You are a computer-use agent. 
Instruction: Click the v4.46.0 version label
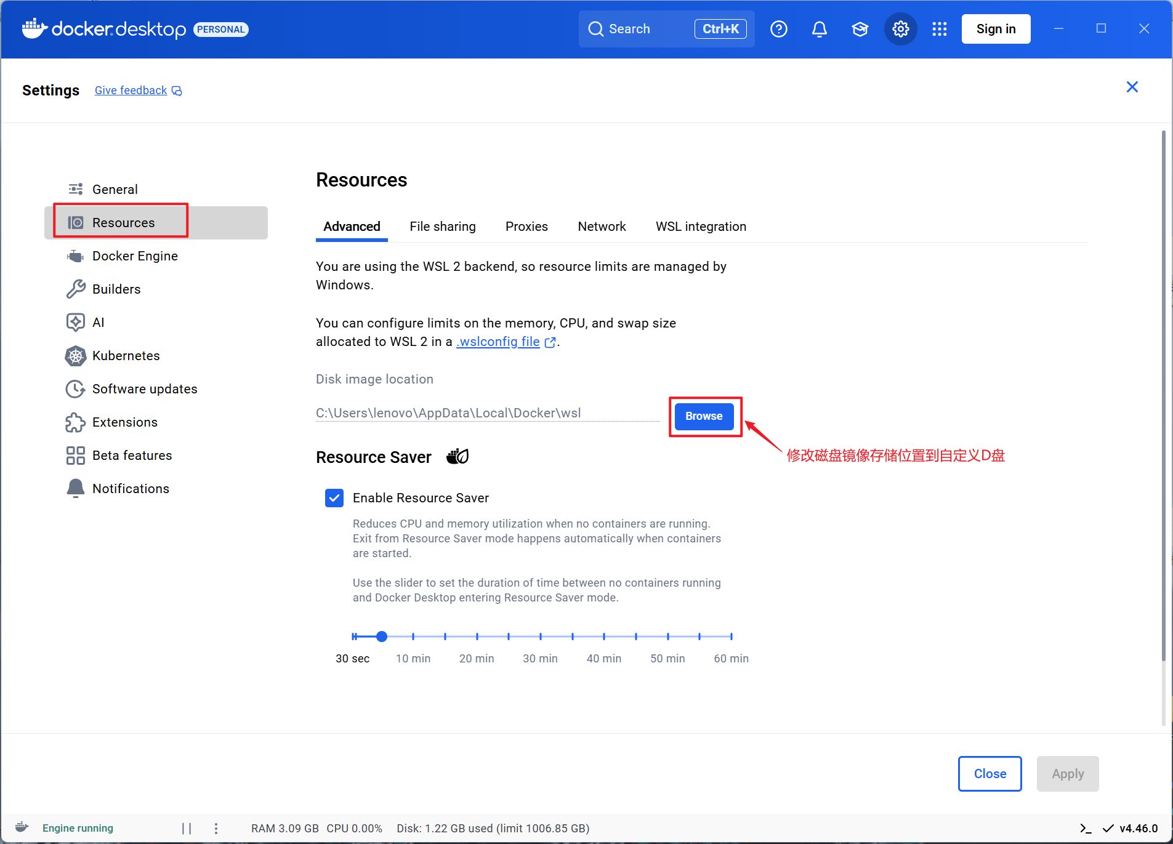tap(1139, 828)
